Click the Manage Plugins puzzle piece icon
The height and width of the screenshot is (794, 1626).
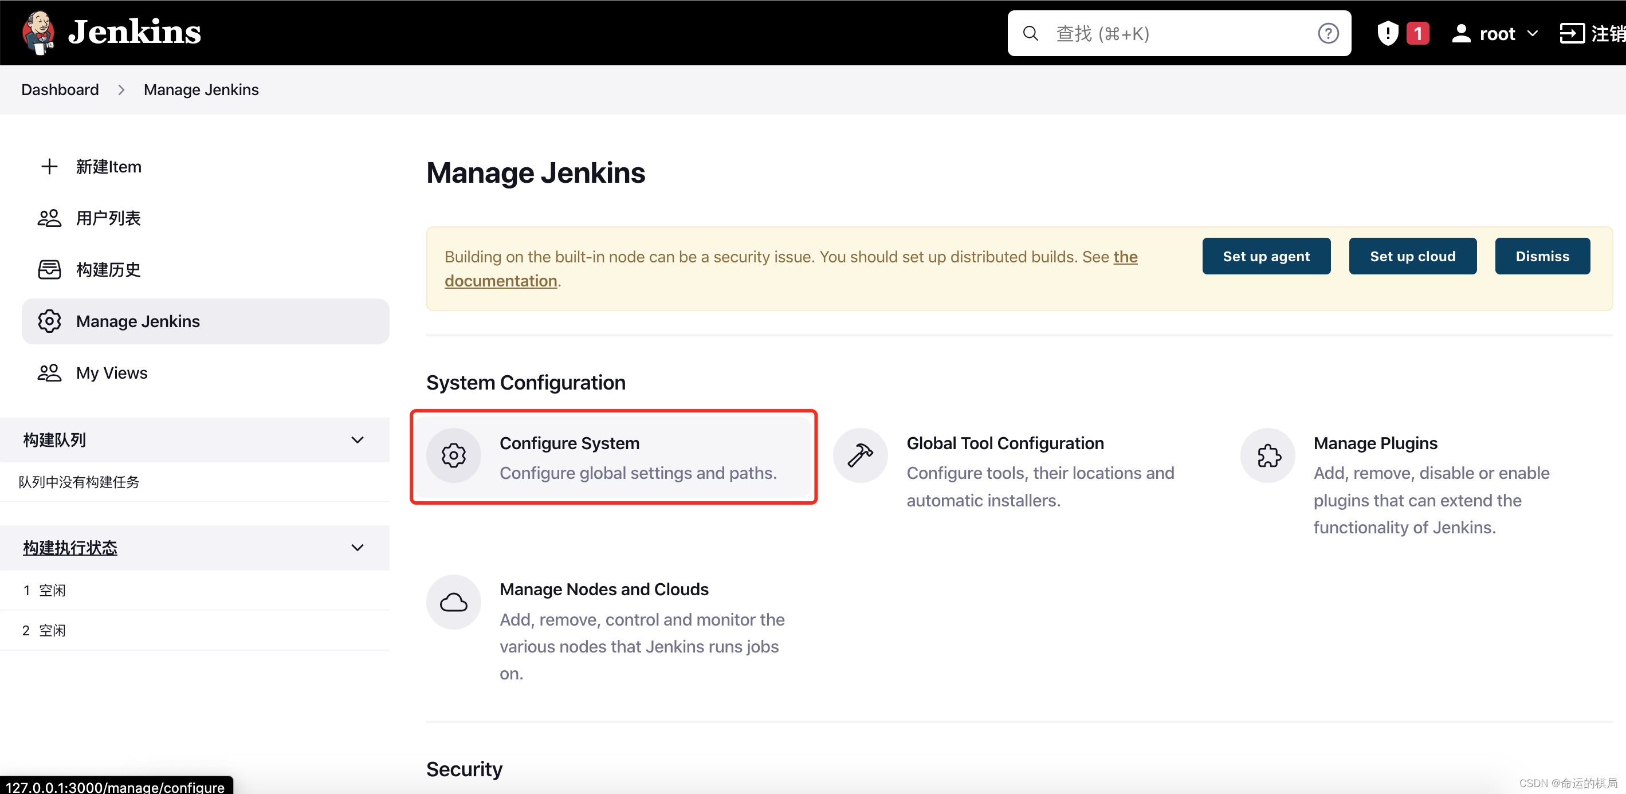[x=1267, y=455]
